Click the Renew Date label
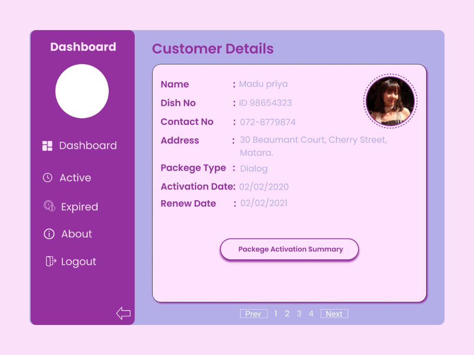The image size is (474, 355). [x=188, y=203]
